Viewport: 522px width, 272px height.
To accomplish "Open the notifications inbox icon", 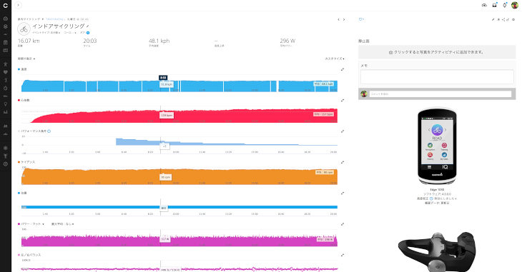I will [494, 5].
